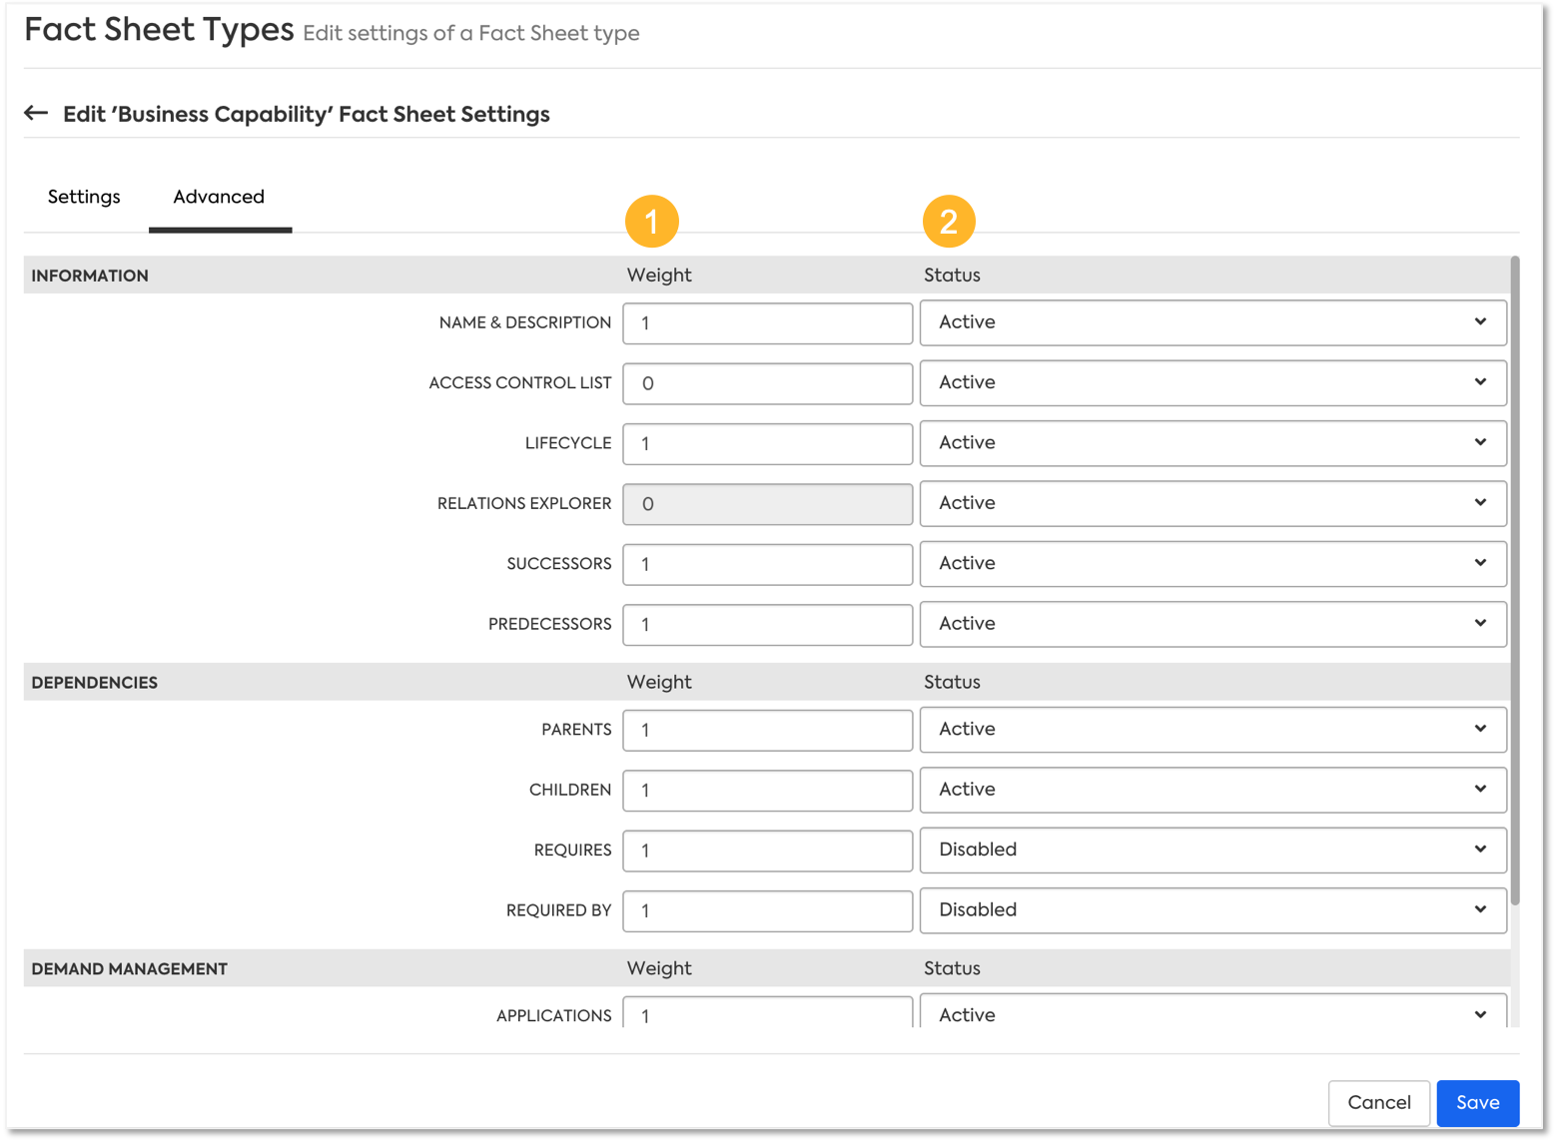Click the ACCESS CONTROL LIST row label

[x=519, y=383]
